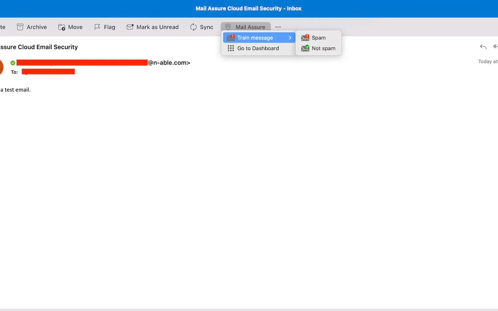This screenshot has height=311, width=498.
Task: Click the Move button label
Action: tap(75, 27)
